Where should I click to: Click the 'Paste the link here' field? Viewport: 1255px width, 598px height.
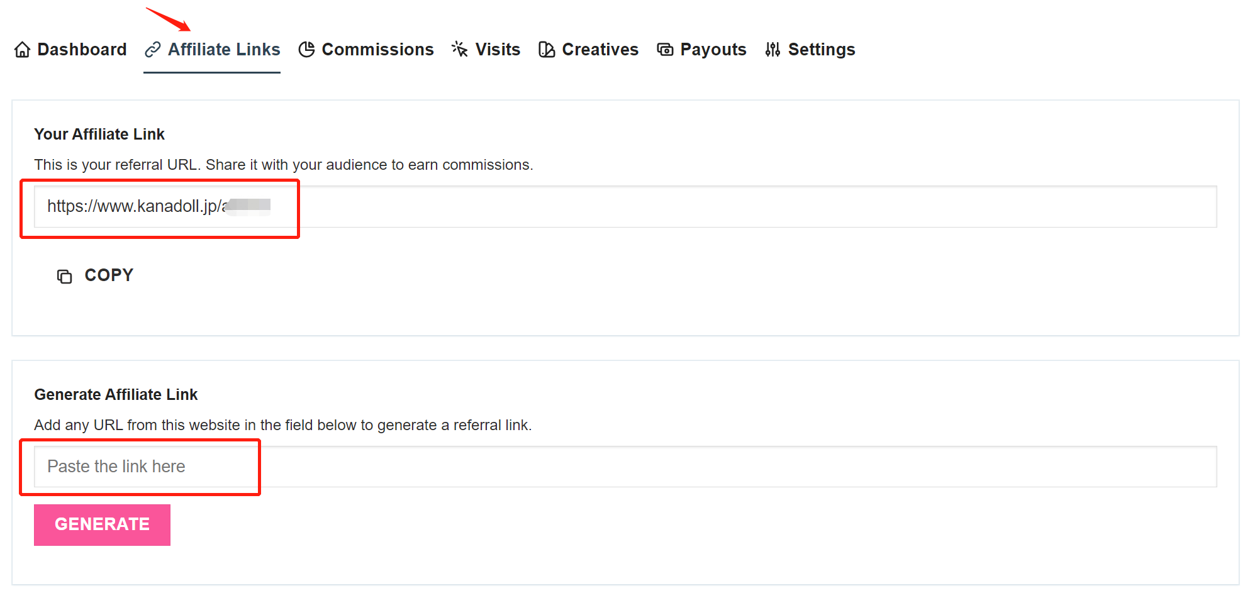pos(625,467)
